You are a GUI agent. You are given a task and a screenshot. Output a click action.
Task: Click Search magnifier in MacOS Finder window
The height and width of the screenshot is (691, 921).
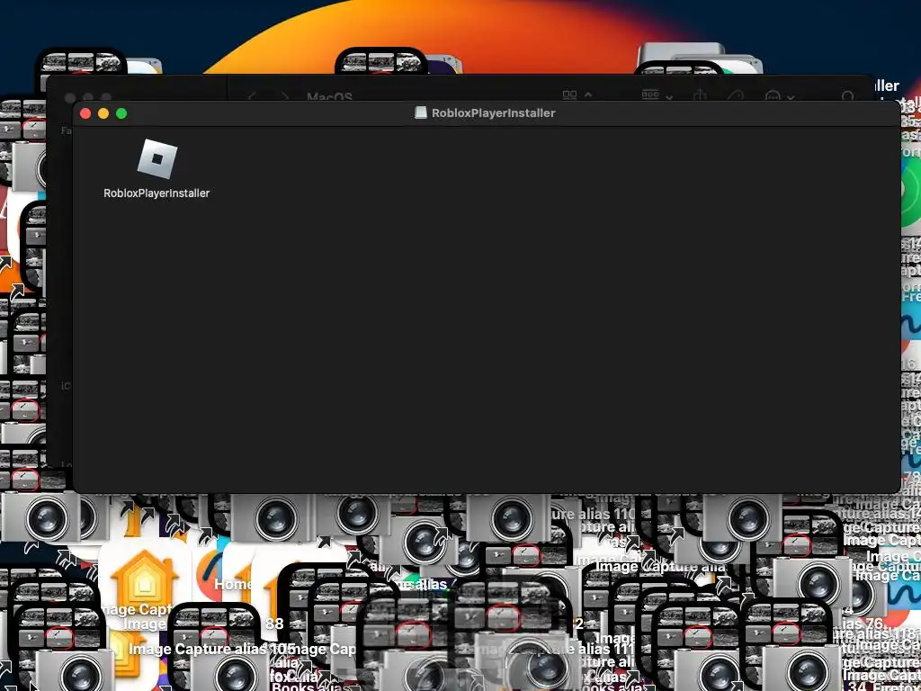click(x=847, y=95)
